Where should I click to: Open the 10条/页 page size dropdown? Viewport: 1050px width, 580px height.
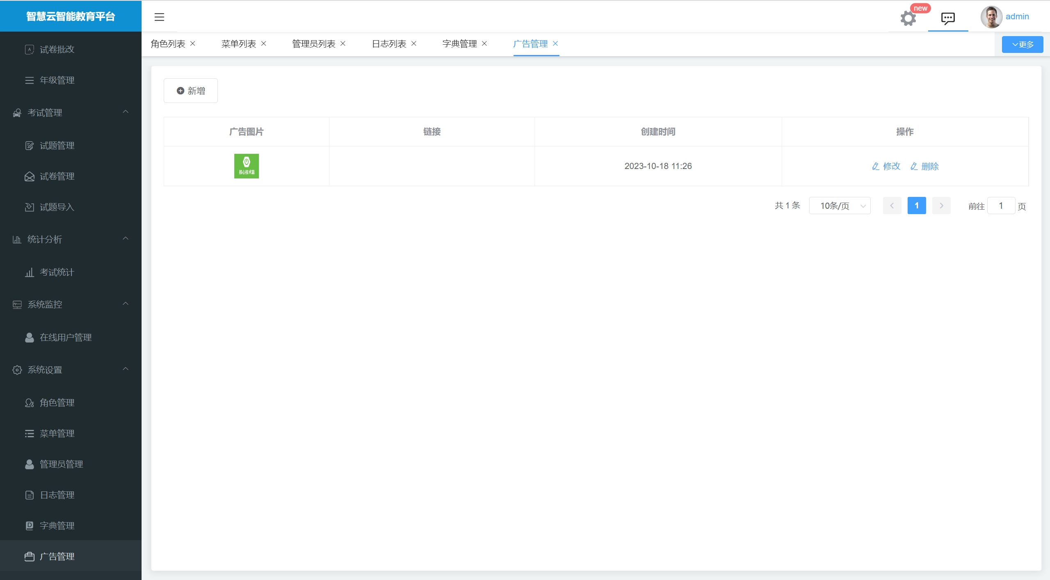coord(840,206)
